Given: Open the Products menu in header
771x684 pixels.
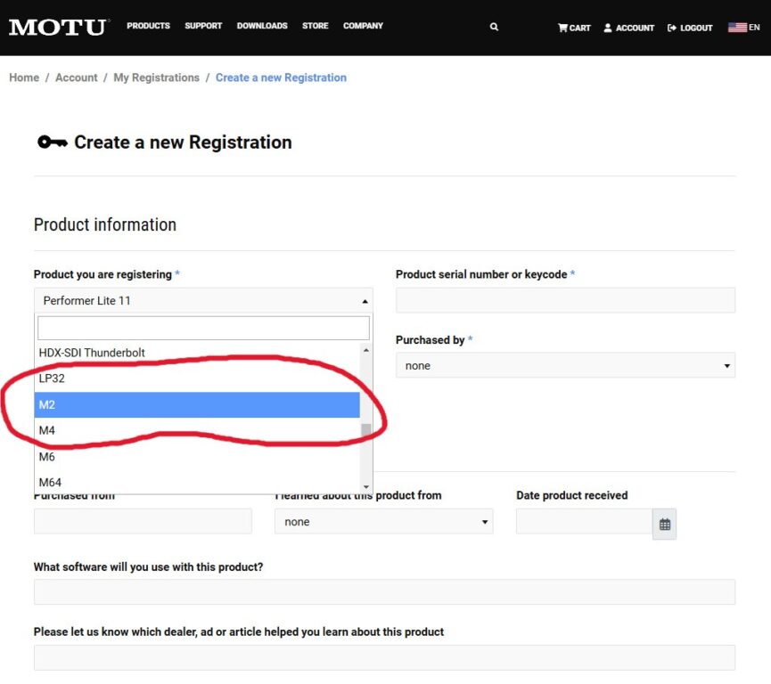Looking at the screenshot, I should [x=148, y=26].
